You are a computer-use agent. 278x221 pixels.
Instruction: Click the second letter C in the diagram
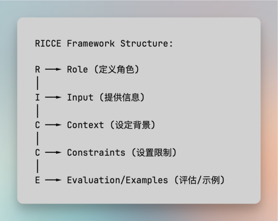click(37, 153)
